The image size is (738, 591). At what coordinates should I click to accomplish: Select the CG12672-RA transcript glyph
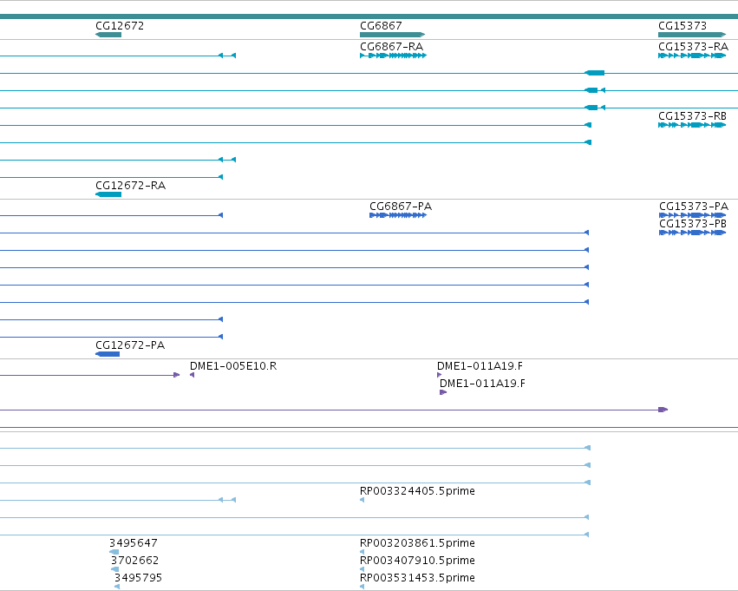tap(108, 194)
